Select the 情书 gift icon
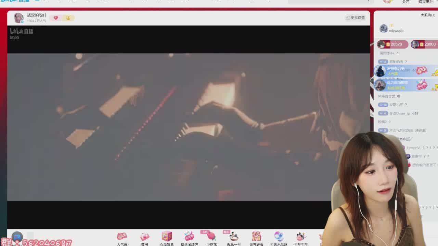 point(144,236)
